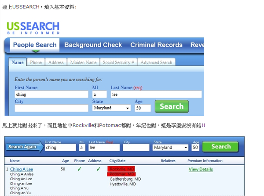Switch to the Social Security # sub-tab
Image resolution: width=264 pixels, height=196 pixels.
click(x=118, y=62)
